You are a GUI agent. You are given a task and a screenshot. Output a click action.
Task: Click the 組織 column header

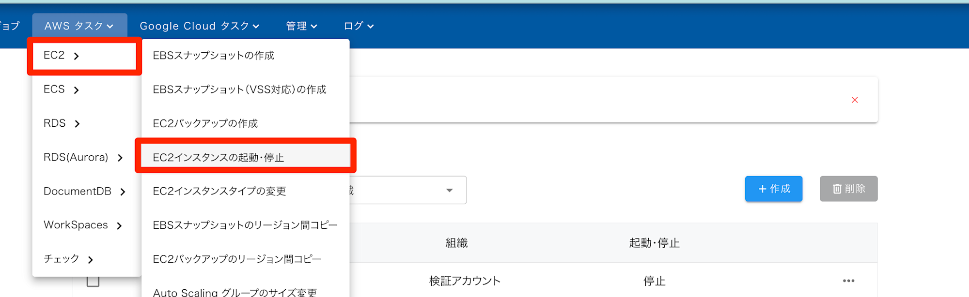pos(456,243)
